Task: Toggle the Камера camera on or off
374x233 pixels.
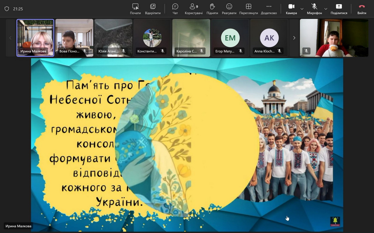Action: pos(291,9)
